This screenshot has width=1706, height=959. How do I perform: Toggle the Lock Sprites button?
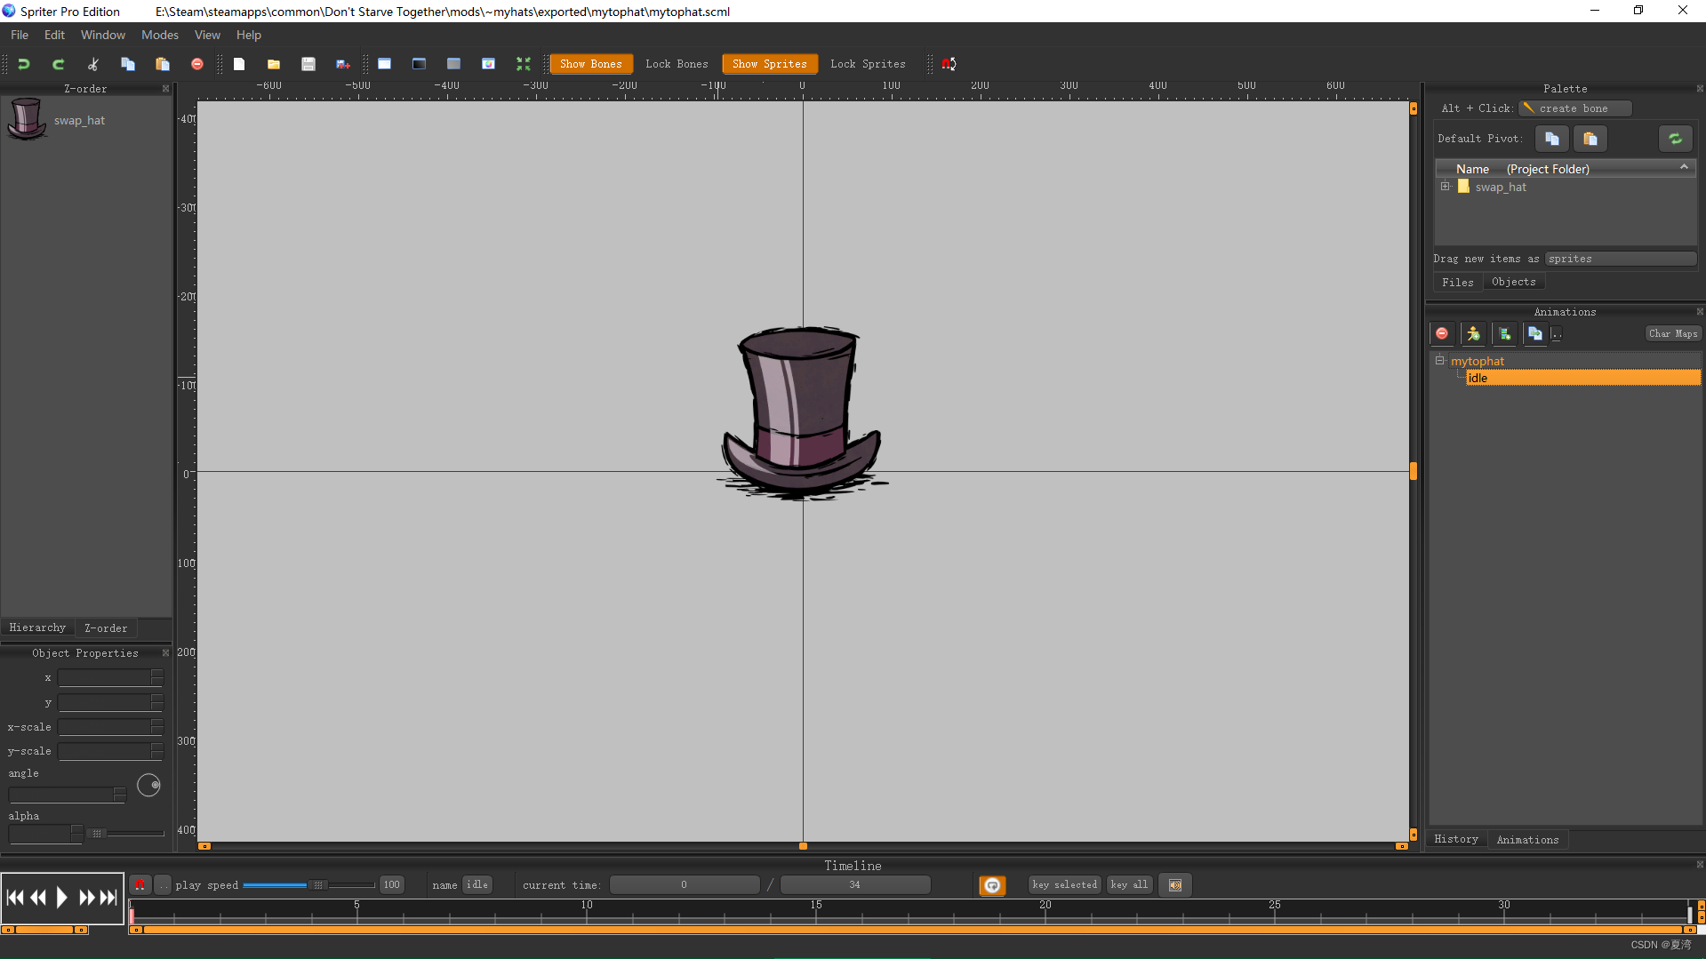868,64
